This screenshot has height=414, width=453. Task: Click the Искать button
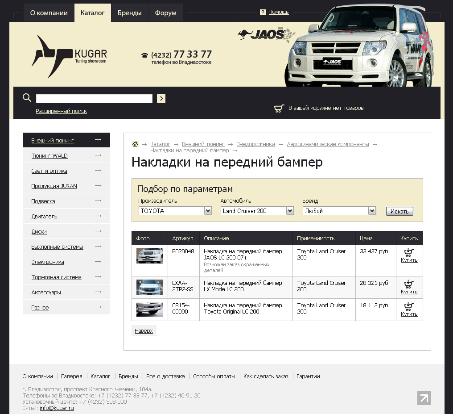399,211
